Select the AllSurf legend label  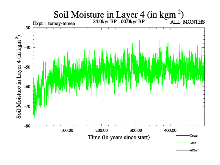[x=194, y=151]
